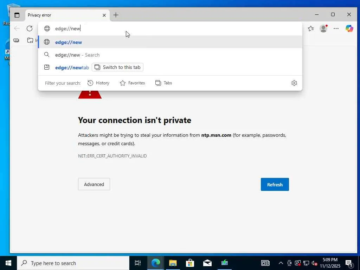Click the security alert tray icon

tap(298, 263)
